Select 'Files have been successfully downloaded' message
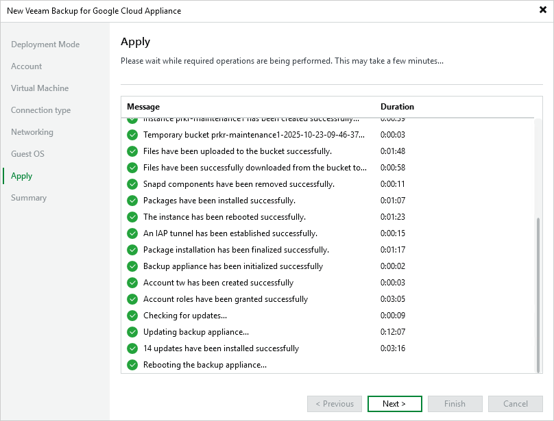 pyautogui.click(x=255, y=168)
